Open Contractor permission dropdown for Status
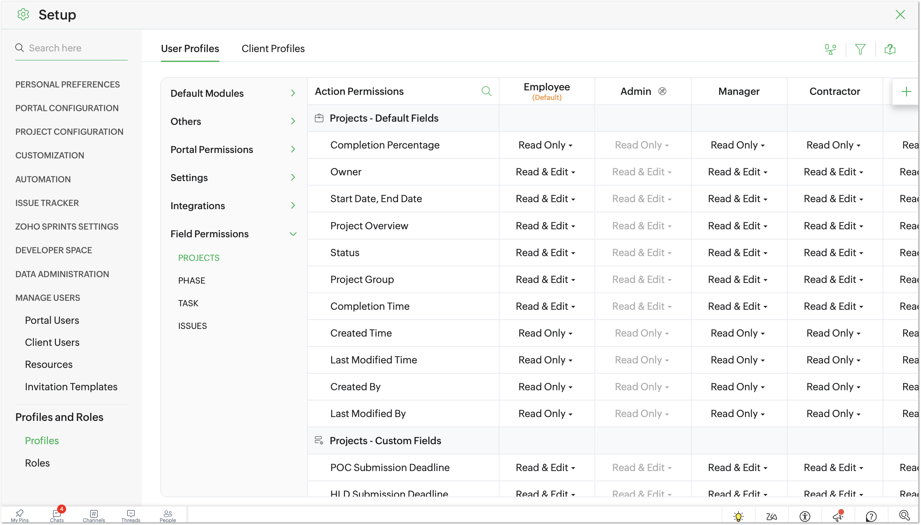 [x=833, y=253]
